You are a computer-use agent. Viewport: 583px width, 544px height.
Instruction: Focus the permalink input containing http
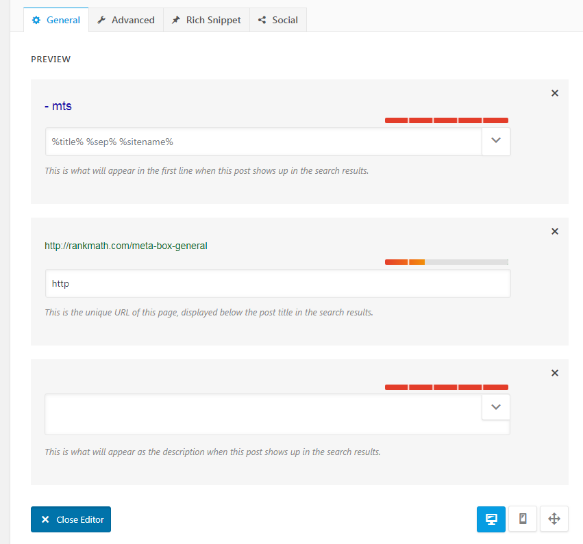click(277, 283)
